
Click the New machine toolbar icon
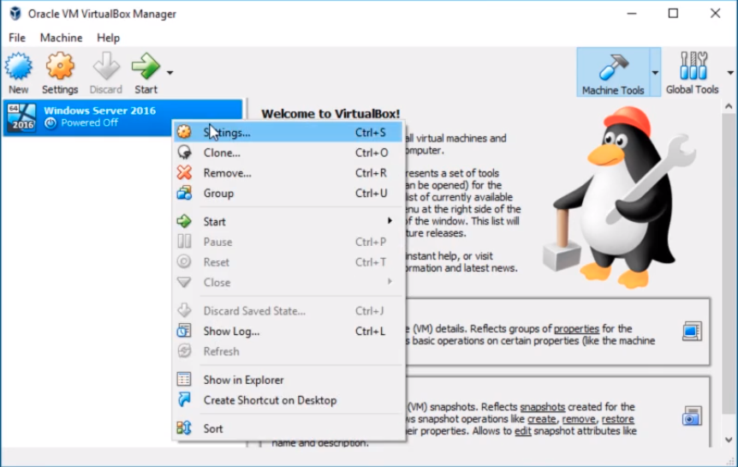click(18, 68)
